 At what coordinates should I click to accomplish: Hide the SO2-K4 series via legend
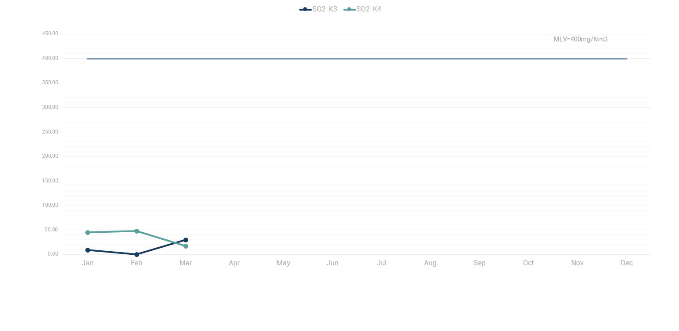[363, 9]
